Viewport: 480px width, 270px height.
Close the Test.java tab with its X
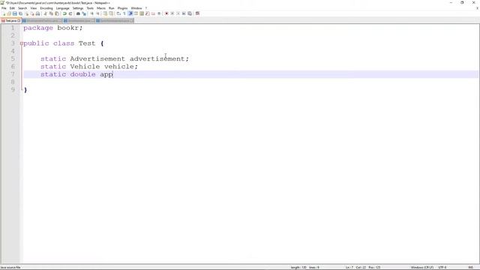[x=19, y=21]
